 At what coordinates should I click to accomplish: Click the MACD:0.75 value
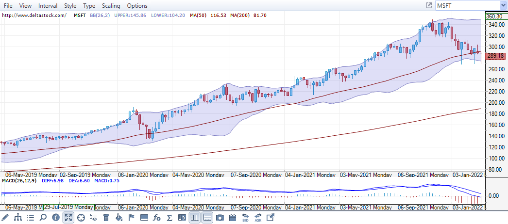coord(106,181)
